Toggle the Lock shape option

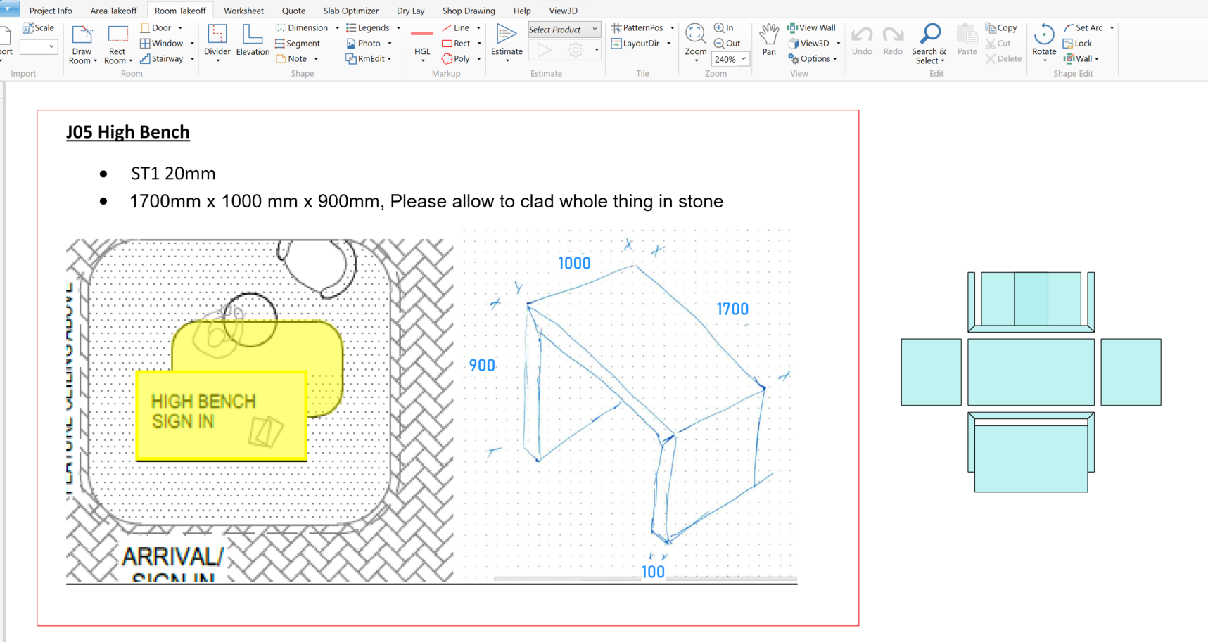[x=1078, y=44]
